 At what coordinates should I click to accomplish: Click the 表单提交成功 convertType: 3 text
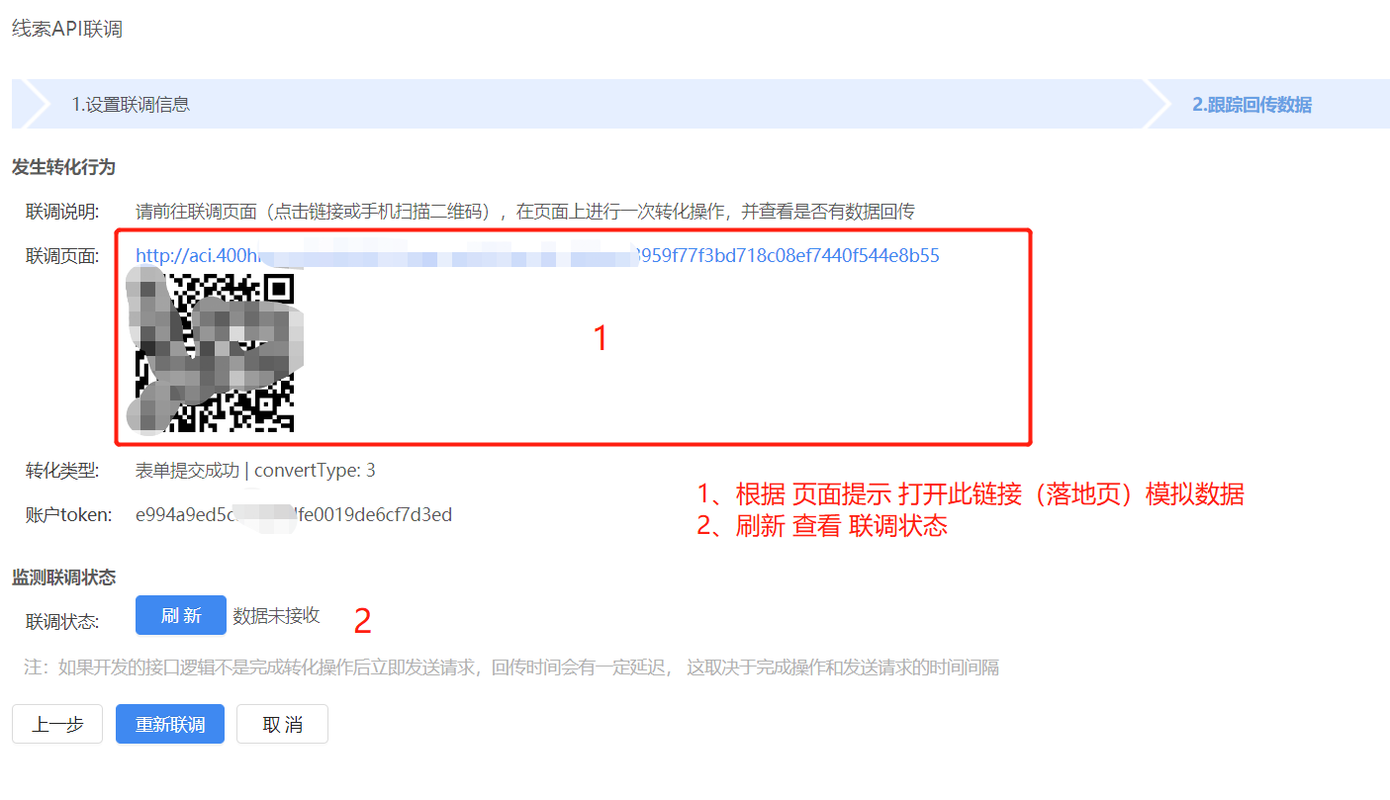[x=255, y=471]
